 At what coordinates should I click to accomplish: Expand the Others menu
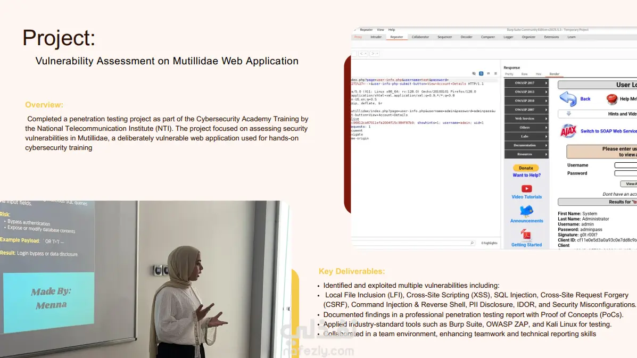(526, 128)
